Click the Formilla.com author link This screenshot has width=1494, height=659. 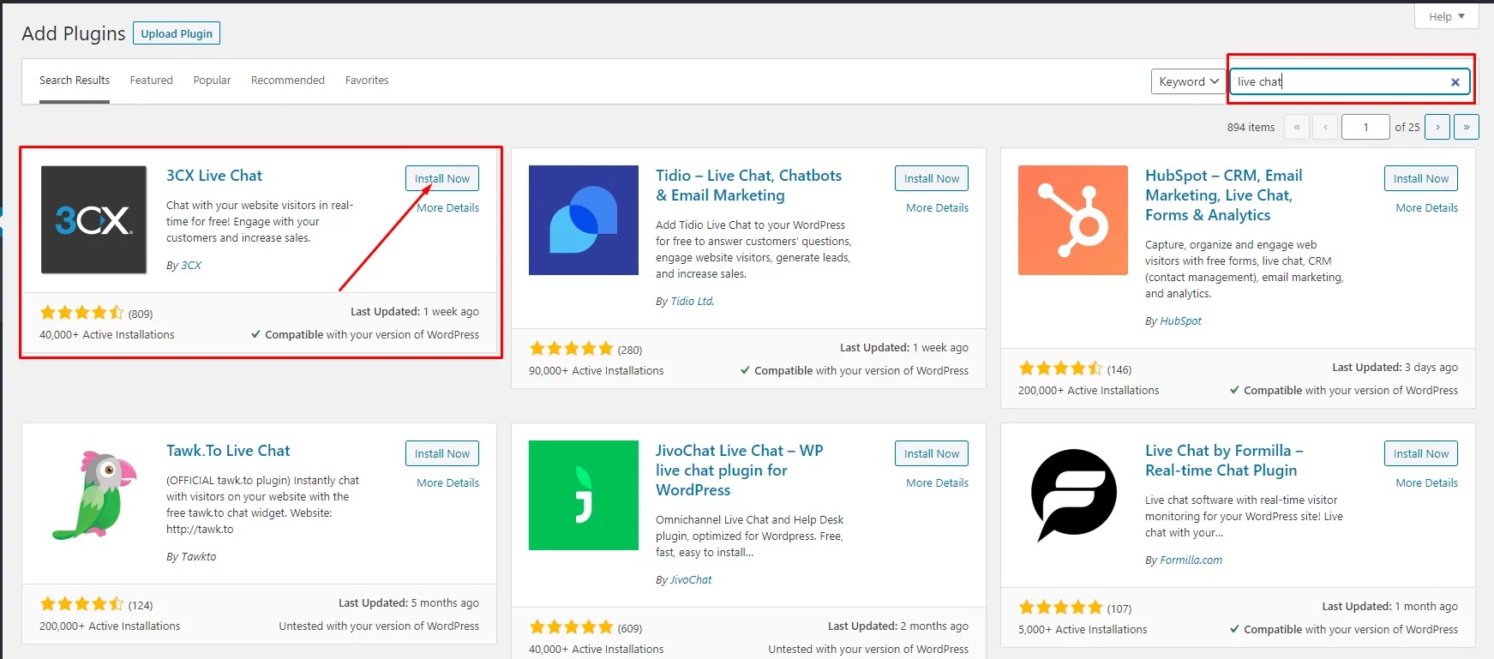pos(1191,560)
